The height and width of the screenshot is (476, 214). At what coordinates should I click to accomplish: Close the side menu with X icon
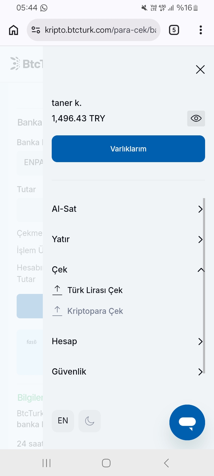tap(200, 70)
